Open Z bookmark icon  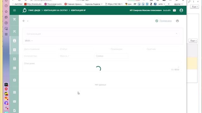pos(151,4)
